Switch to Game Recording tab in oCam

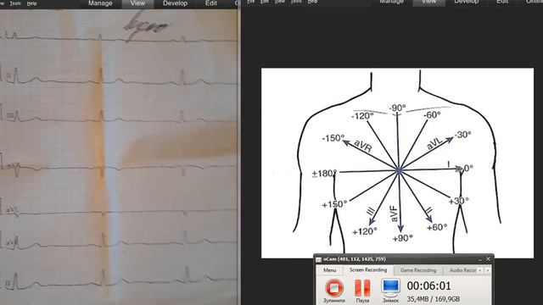pyautogui.click(x=418, y=270)
